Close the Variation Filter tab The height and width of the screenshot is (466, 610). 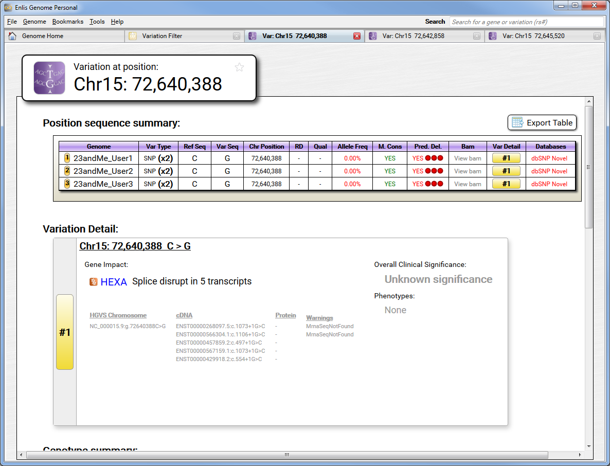point(237,36)
